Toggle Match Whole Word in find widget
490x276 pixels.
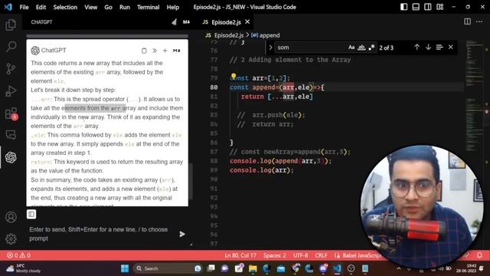click(x=361, y=48)
